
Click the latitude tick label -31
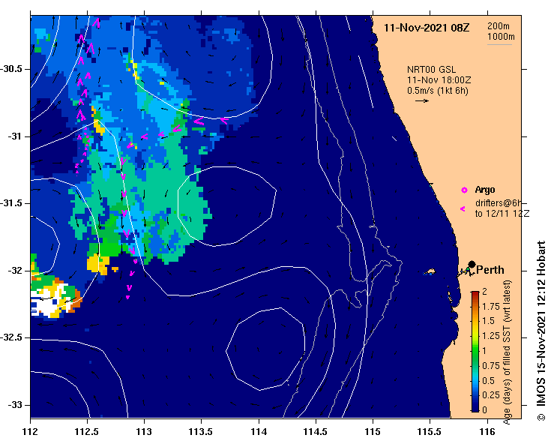[16, 136]
